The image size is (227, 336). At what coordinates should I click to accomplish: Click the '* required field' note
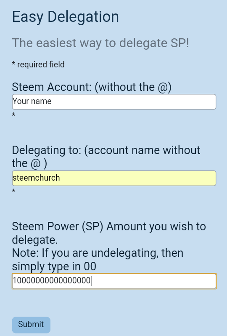tap(38, 64)
